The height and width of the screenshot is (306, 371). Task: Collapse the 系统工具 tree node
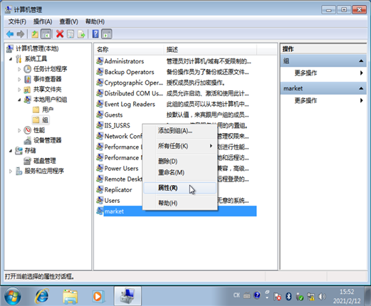click(11, 59)
